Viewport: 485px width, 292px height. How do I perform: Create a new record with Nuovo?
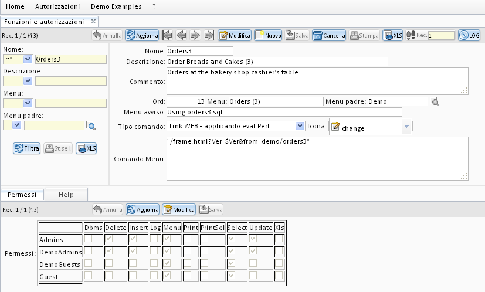click(268, 35)
